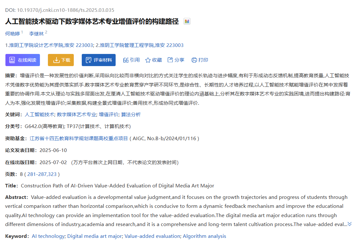Select keyword 数字媒体艺术专业
Screen dimensions: 359x242
(x=76, y=114)
